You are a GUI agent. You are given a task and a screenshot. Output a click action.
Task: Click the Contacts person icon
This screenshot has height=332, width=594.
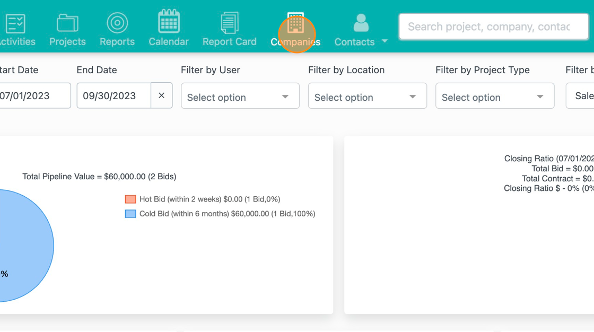tap(361, 22)
